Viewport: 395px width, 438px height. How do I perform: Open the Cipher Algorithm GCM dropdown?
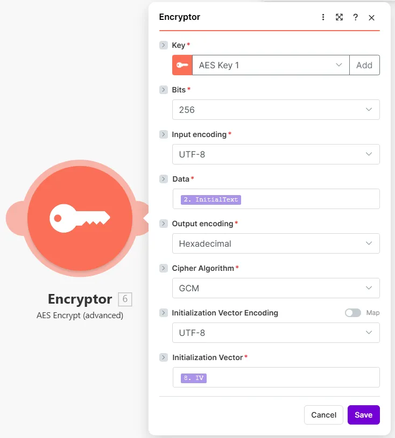[x=276, y=288]
